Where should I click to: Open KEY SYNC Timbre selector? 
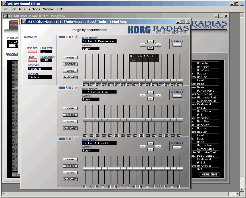tap(40, 77)
